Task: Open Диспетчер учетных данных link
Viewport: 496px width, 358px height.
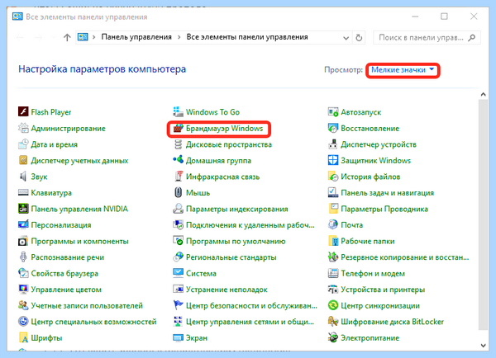Action: click(x=79, y=161)
